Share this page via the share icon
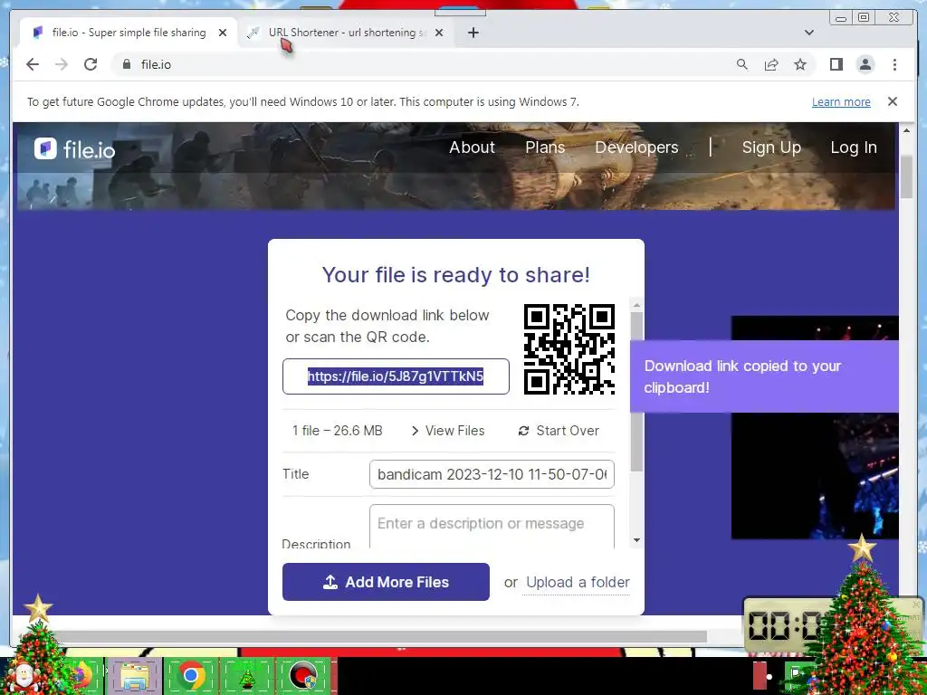The image size is (927, 695). coord(771,64)
